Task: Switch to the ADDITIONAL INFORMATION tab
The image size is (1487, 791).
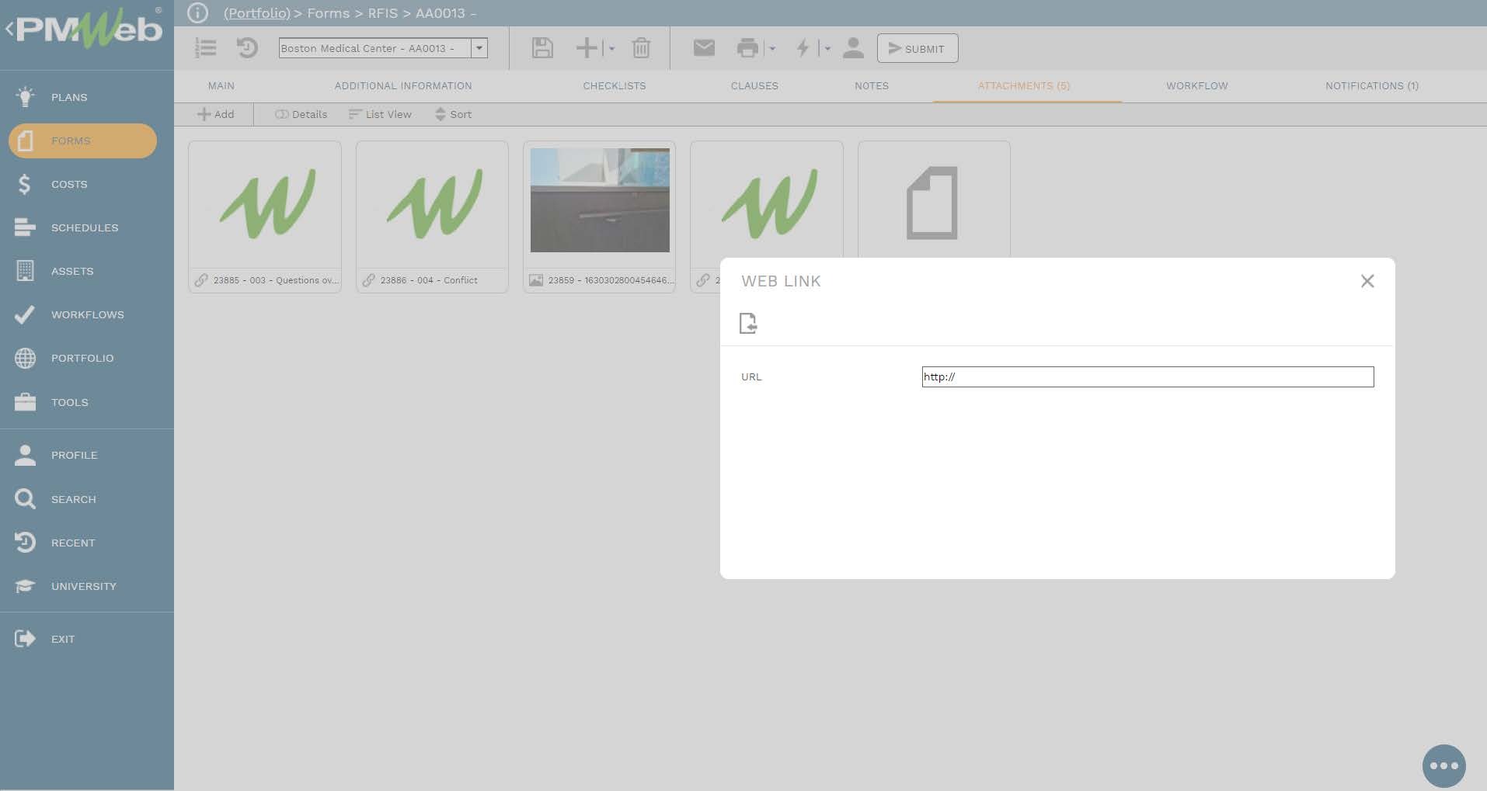Action: (403, 85)
